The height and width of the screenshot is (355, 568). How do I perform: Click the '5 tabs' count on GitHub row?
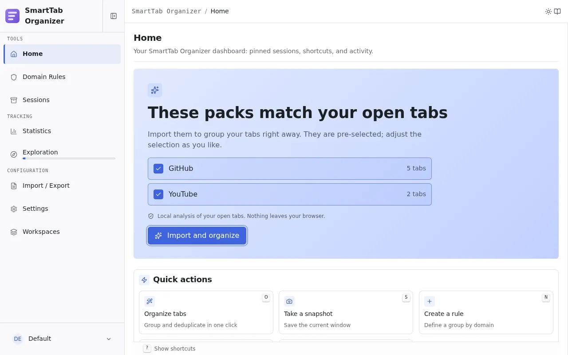(416, 169)
